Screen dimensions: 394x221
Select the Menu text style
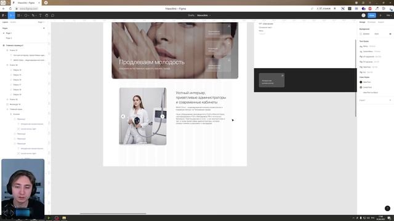coord(366,47)
